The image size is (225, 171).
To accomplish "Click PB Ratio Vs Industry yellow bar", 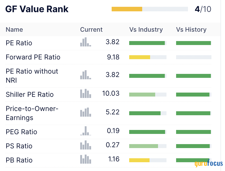I will tap(139, 160).
